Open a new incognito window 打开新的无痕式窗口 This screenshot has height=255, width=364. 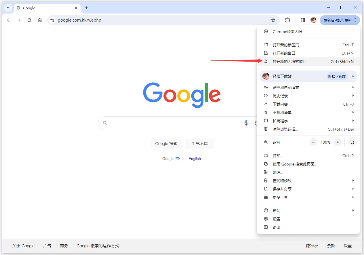308,62
